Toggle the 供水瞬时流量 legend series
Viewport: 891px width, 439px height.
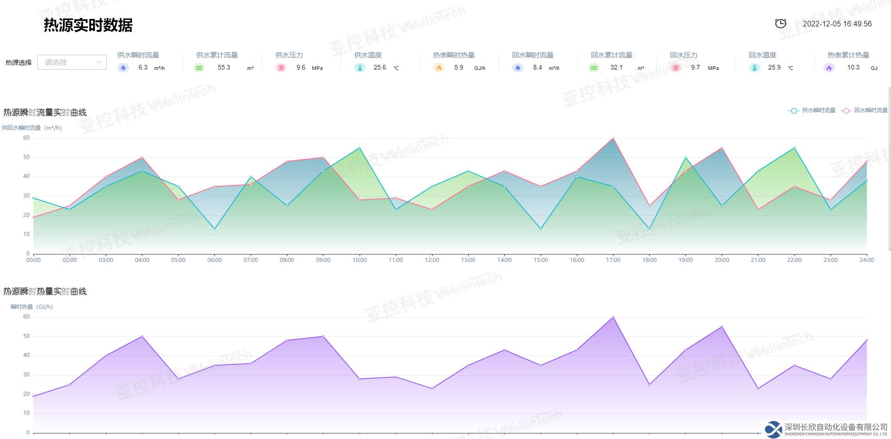(812, 110)
